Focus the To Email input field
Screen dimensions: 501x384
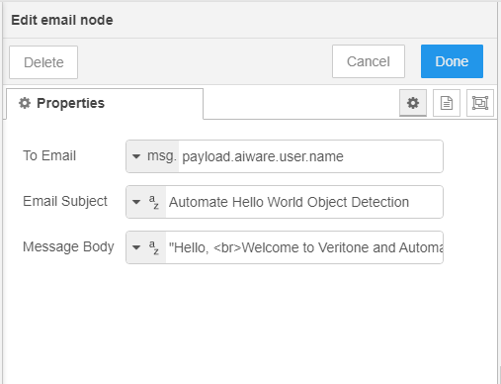(310, 156)
